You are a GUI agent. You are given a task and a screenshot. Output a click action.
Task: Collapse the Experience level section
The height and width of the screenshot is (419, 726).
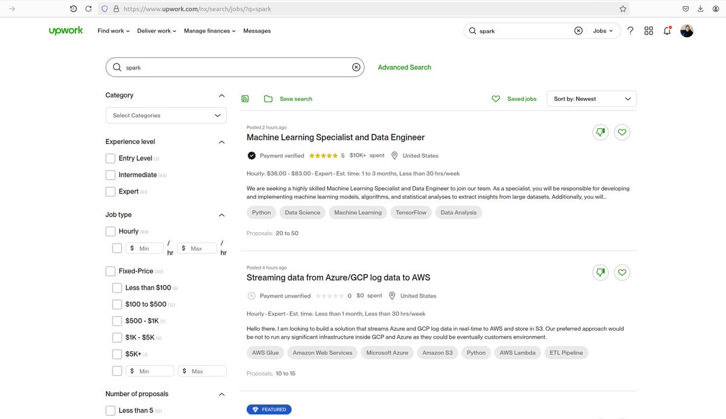(x=221, y=142)
